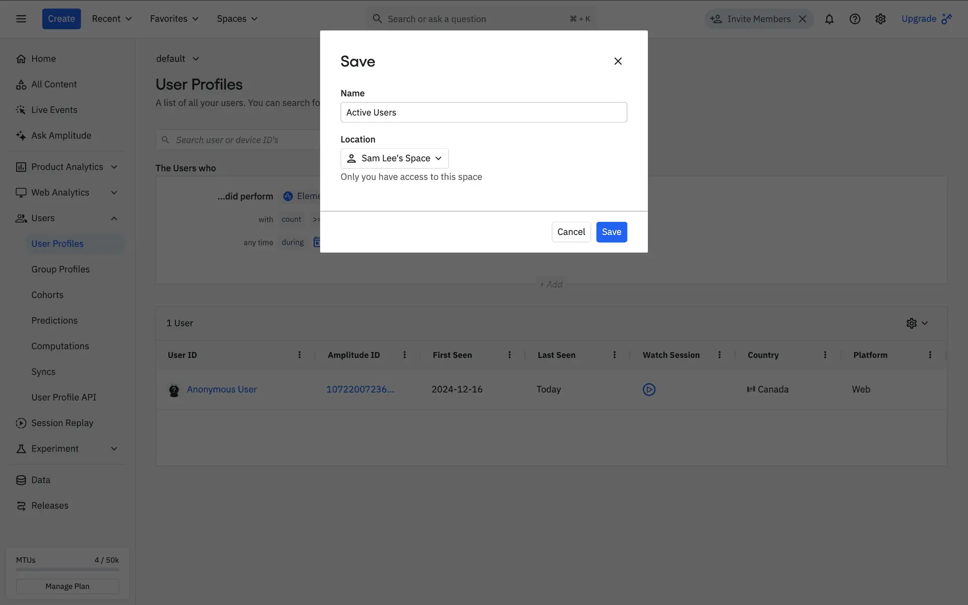Image resolution: width=968 pixels, height=605 pixels.
Task: Dismiss the Invite Members X icon
Action: (x=803, y=19)
